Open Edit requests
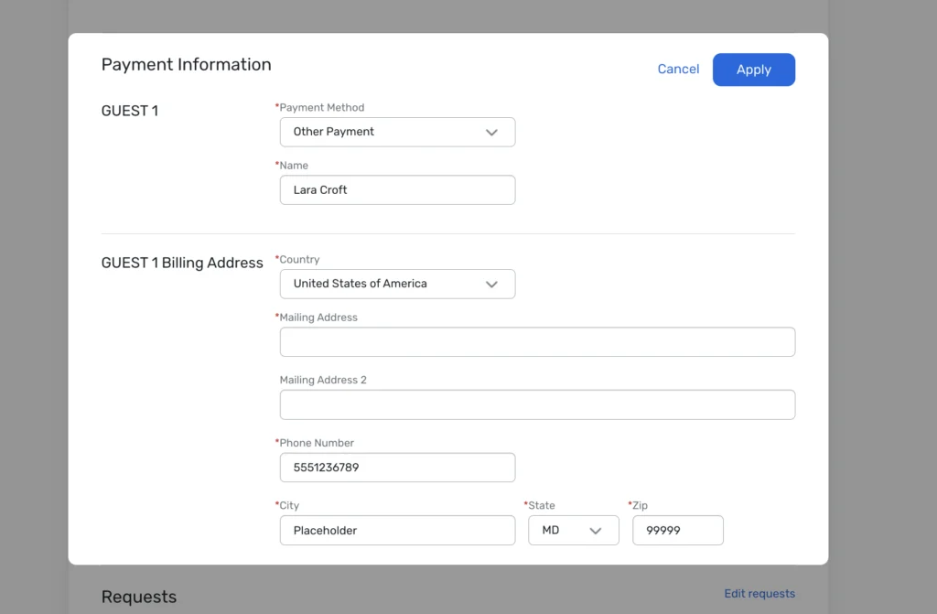 coord(759,593)
